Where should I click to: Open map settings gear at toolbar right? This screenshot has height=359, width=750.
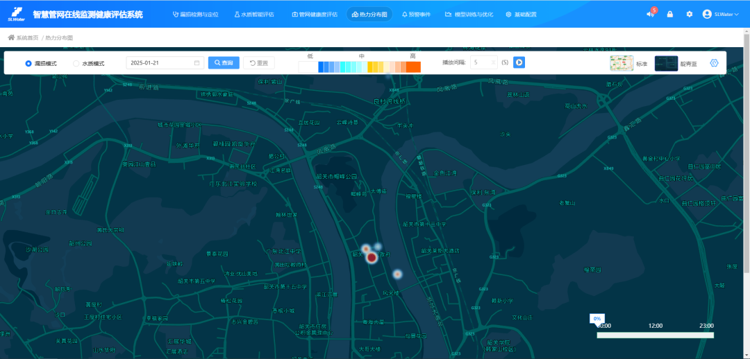click(x=714, y=63)
